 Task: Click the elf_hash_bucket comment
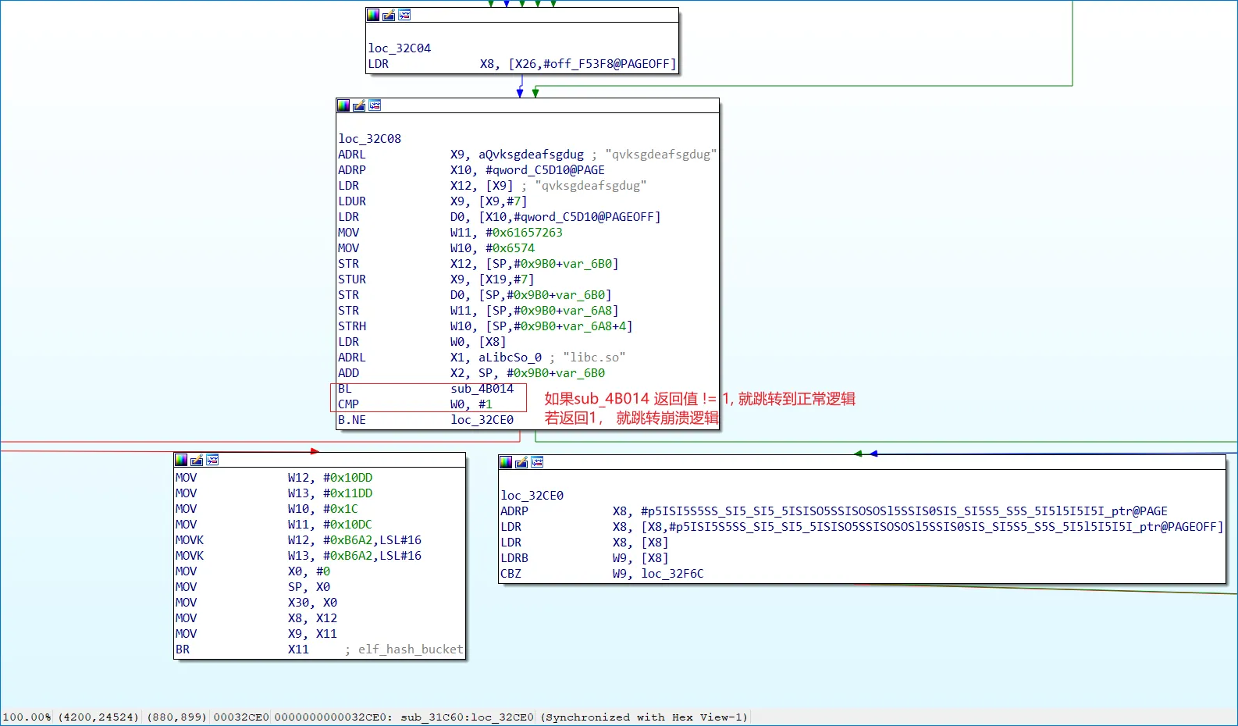point(411,649)
